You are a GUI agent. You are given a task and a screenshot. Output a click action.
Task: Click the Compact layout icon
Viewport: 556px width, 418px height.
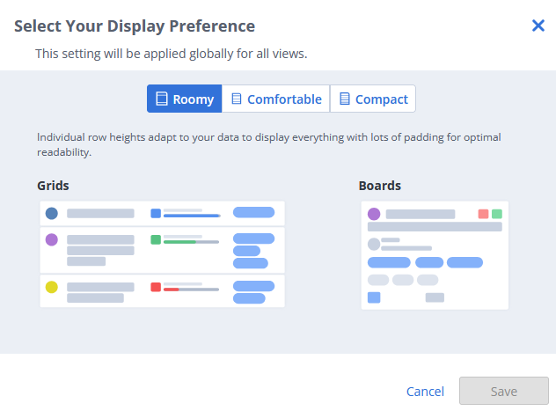click(x=344, y=99)
